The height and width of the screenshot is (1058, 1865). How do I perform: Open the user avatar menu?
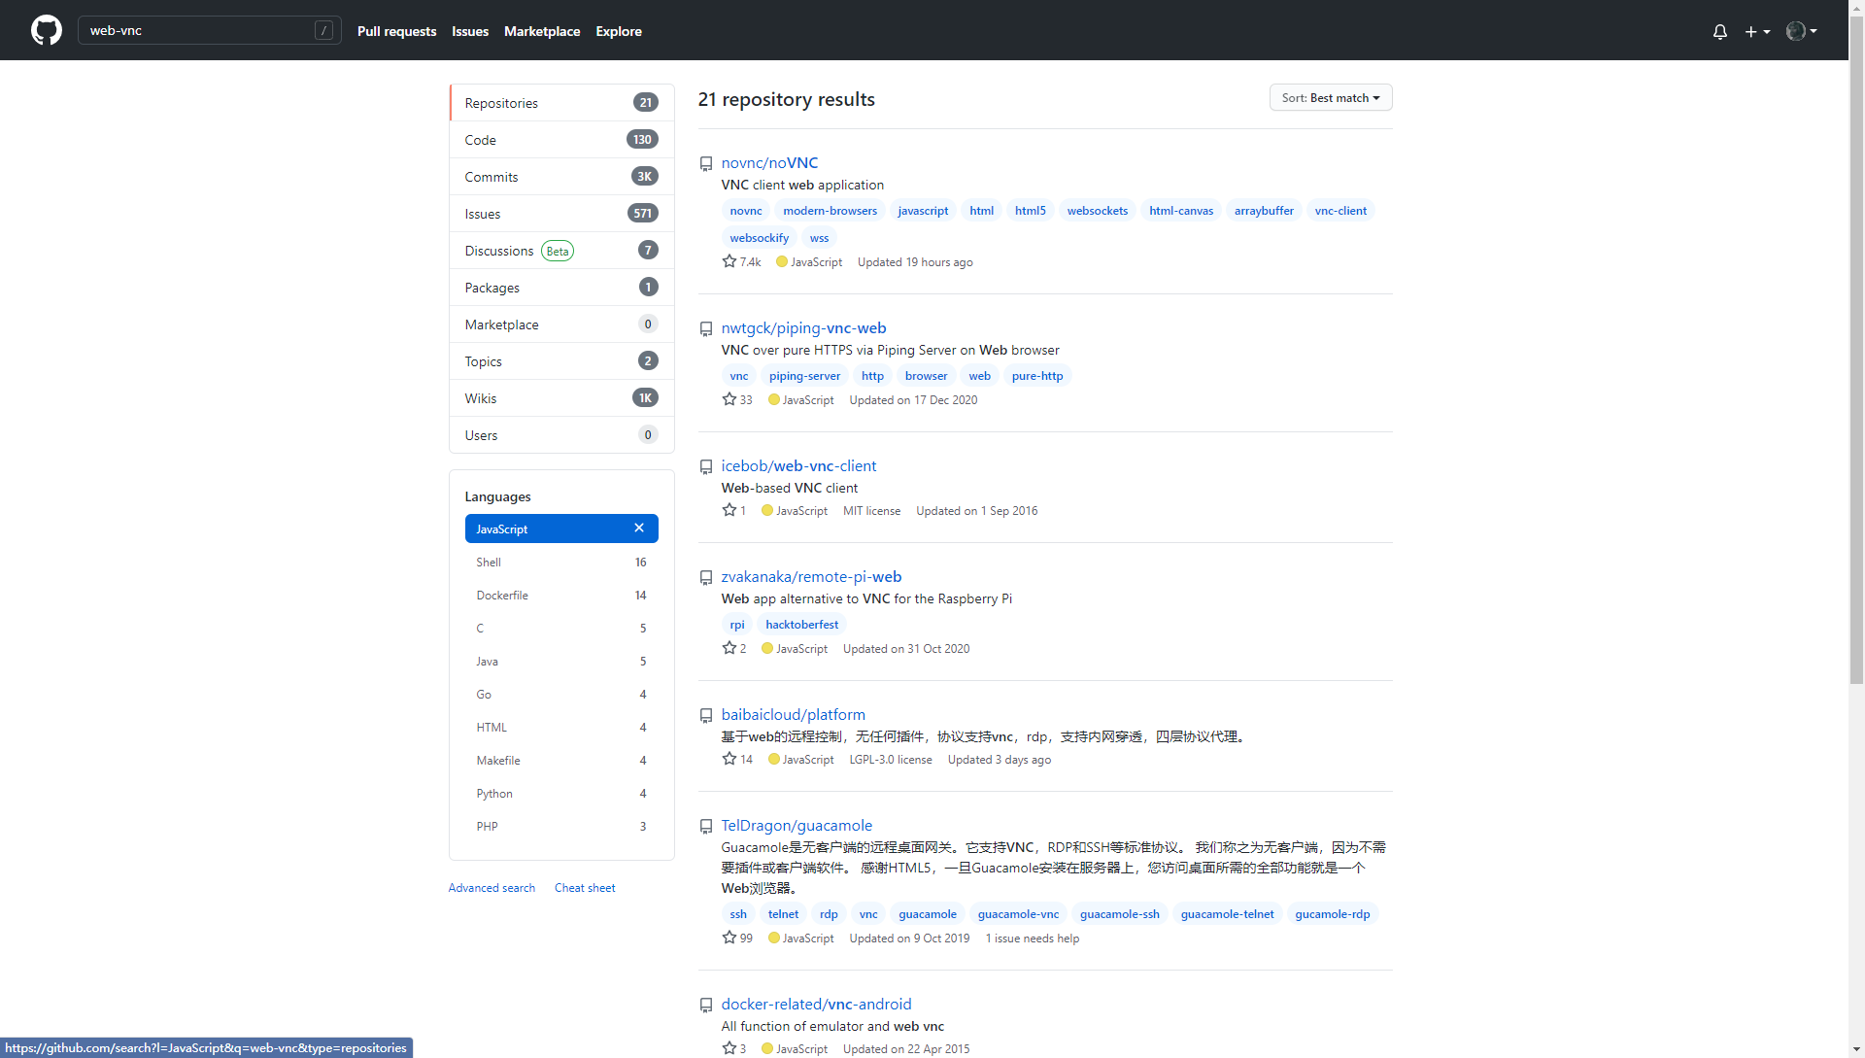click(x=1801, y=31)
